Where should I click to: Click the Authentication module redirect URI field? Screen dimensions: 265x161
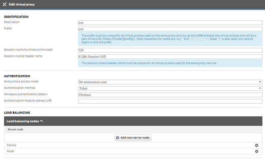(x=170, y=101)
